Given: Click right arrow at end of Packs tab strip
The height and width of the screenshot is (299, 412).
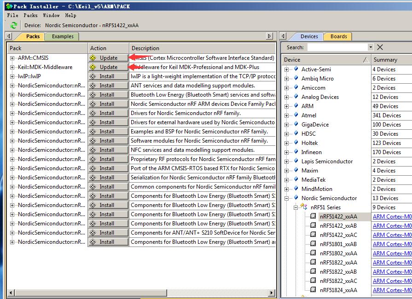Looking at the screenshot, I should point(269,36).
